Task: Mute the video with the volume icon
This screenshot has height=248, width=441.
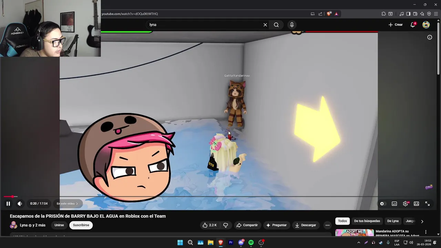Action: pyautogui.click(x=20, y=204)
